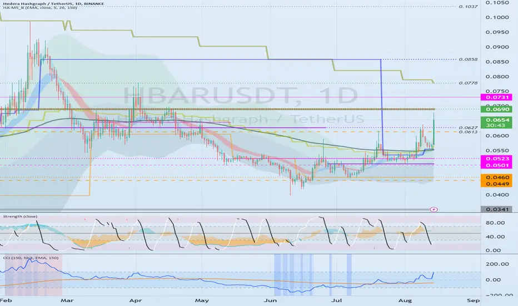Click the Jul label on time axis
This screenshot has height=306, width=518.
pos(336,300)
